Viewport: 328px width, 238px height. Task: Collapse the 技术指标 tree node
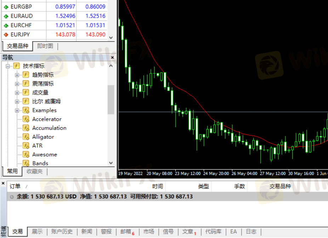tap(7, 66)
